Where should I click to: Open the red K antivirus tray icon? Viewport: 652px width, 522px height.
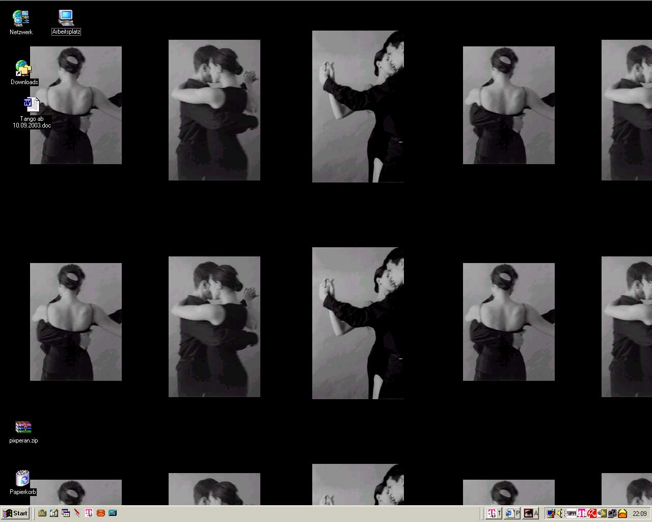[x=592, y=513]
